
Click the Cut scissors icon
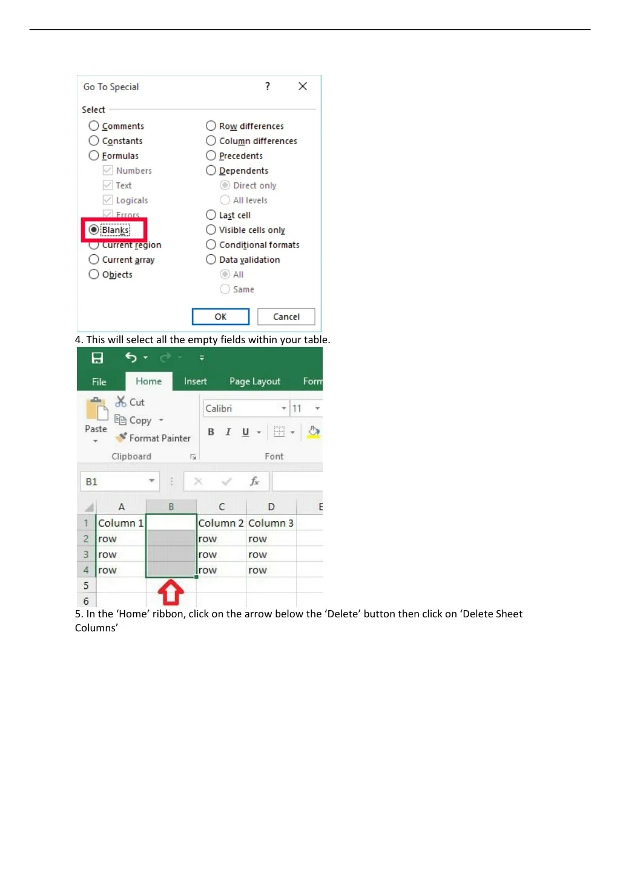pyautogui.click(x=121, y=402)
